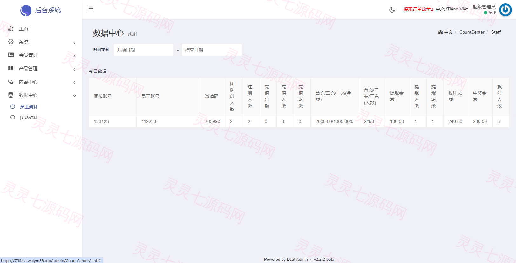Viewport: 516px width, 263px height.
Task: Click the 投注总额 value 240.00
Action: pos(455,121)
